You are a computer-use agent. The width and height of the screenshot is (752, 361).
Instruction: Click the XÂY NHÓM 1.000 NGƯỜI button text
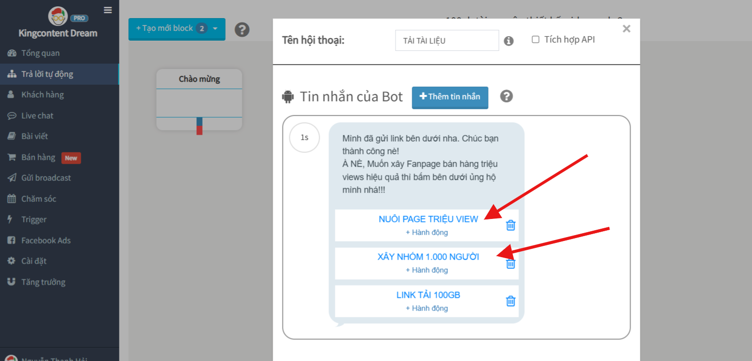428,257
